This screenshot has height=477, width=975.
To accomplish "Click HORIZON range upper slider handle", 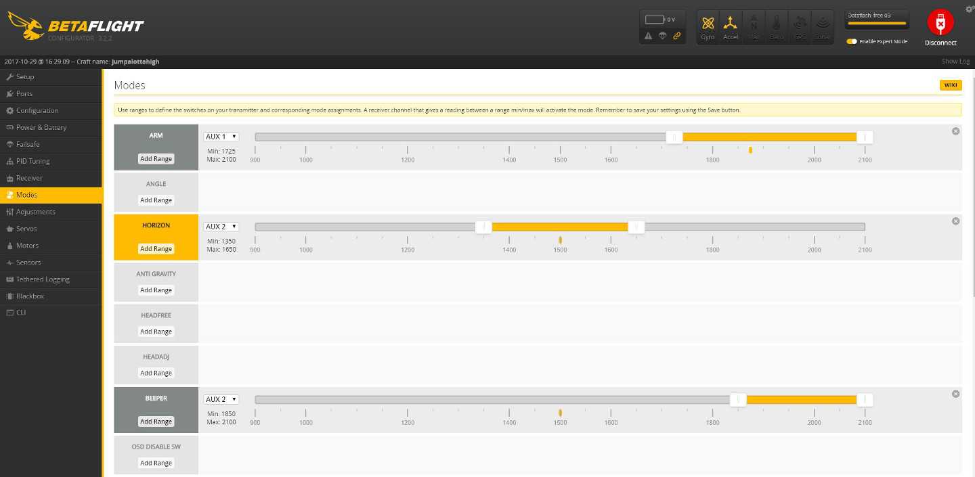I will tap(636, 227).
